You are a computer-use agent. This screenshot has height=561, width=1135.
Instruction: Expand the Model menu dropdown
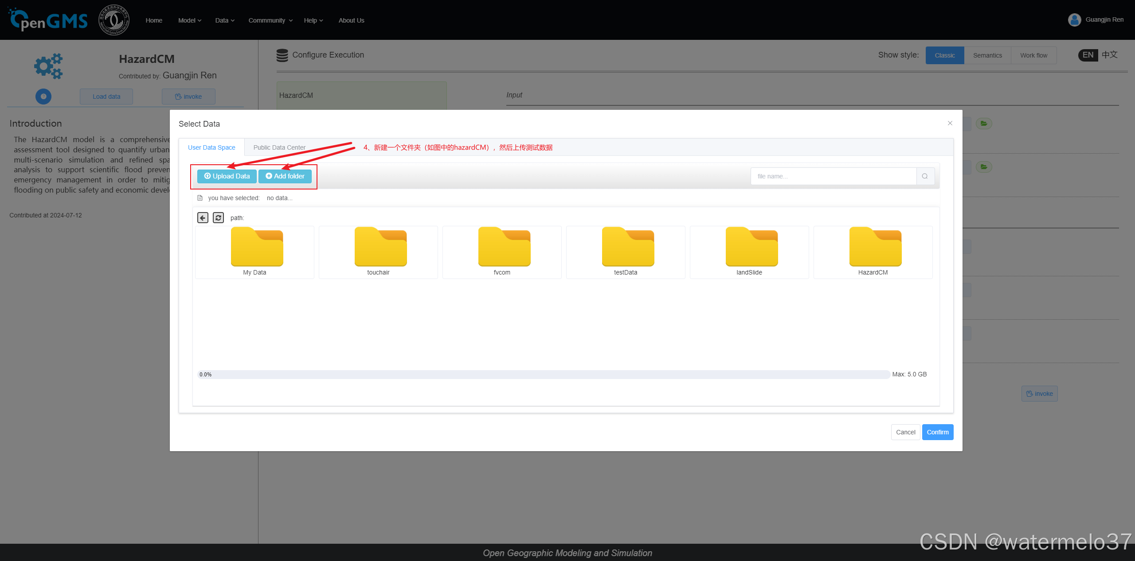coord(189,20)
